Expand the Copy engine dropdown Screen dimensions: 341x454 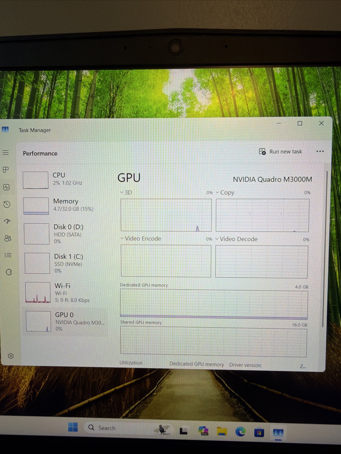(225, 193)
